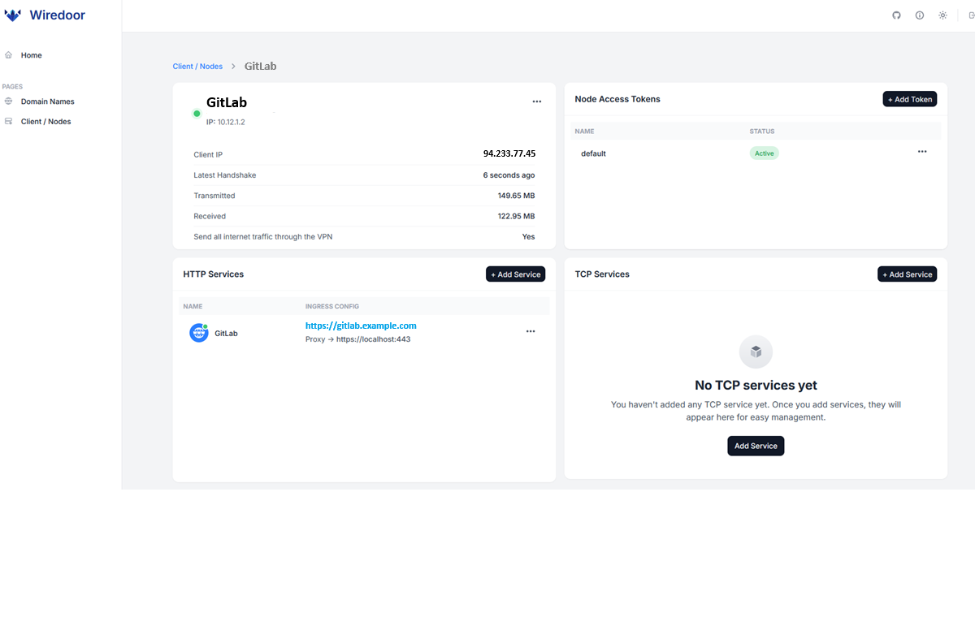Click the green status dot next to the GitLab heading
This screenshot has width=975, height=617.
click(197, 114)
